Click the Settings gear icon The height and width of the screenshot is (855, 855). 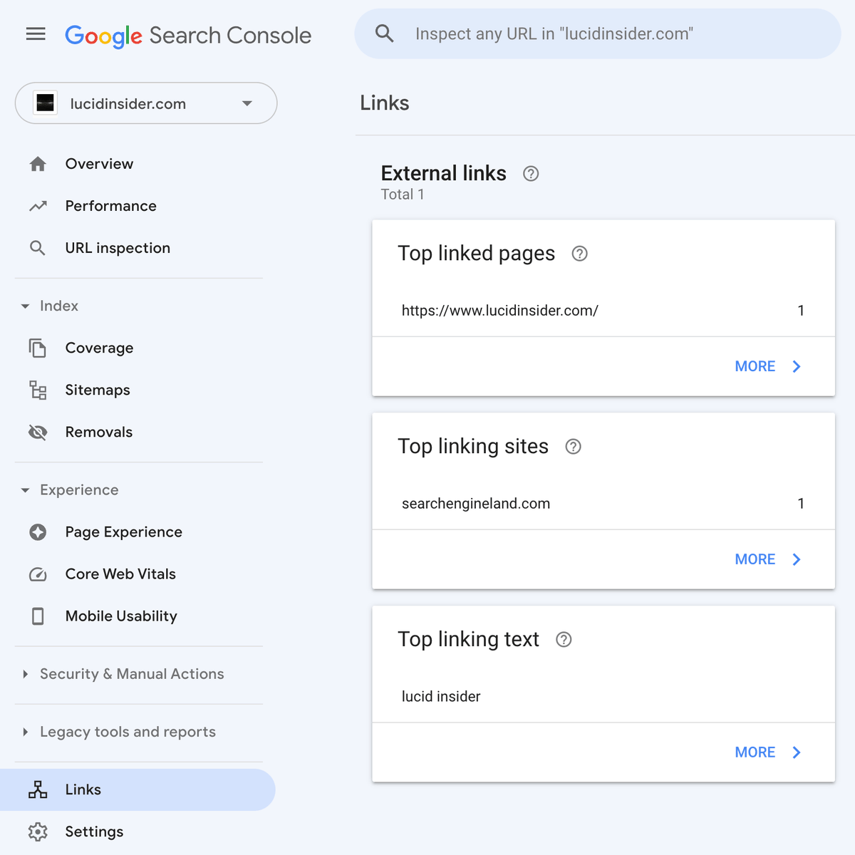tap(38, 831)
